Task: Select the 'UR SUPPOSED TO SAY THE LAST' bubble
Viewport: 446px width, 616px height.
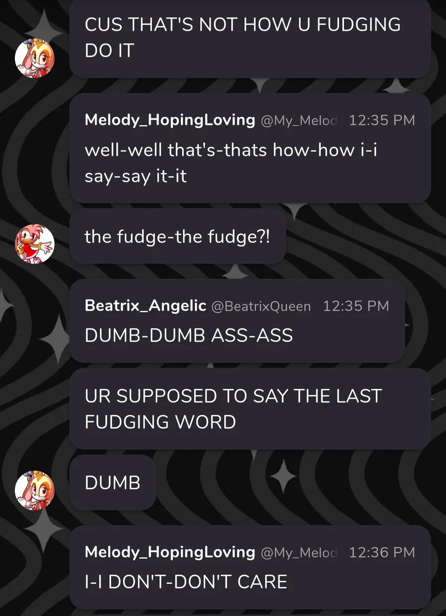Action: click(250, 408)
